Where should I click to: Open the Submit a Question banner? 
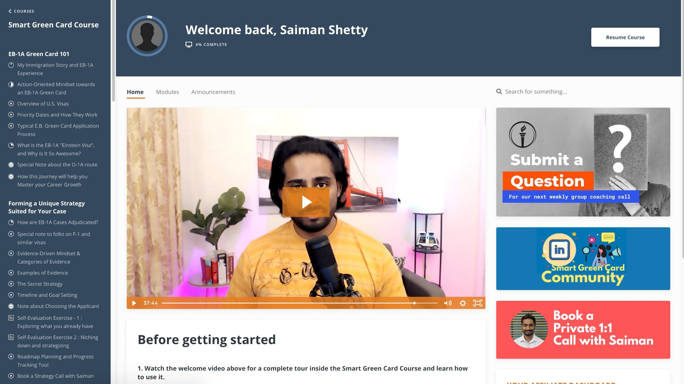click(583, 162)
